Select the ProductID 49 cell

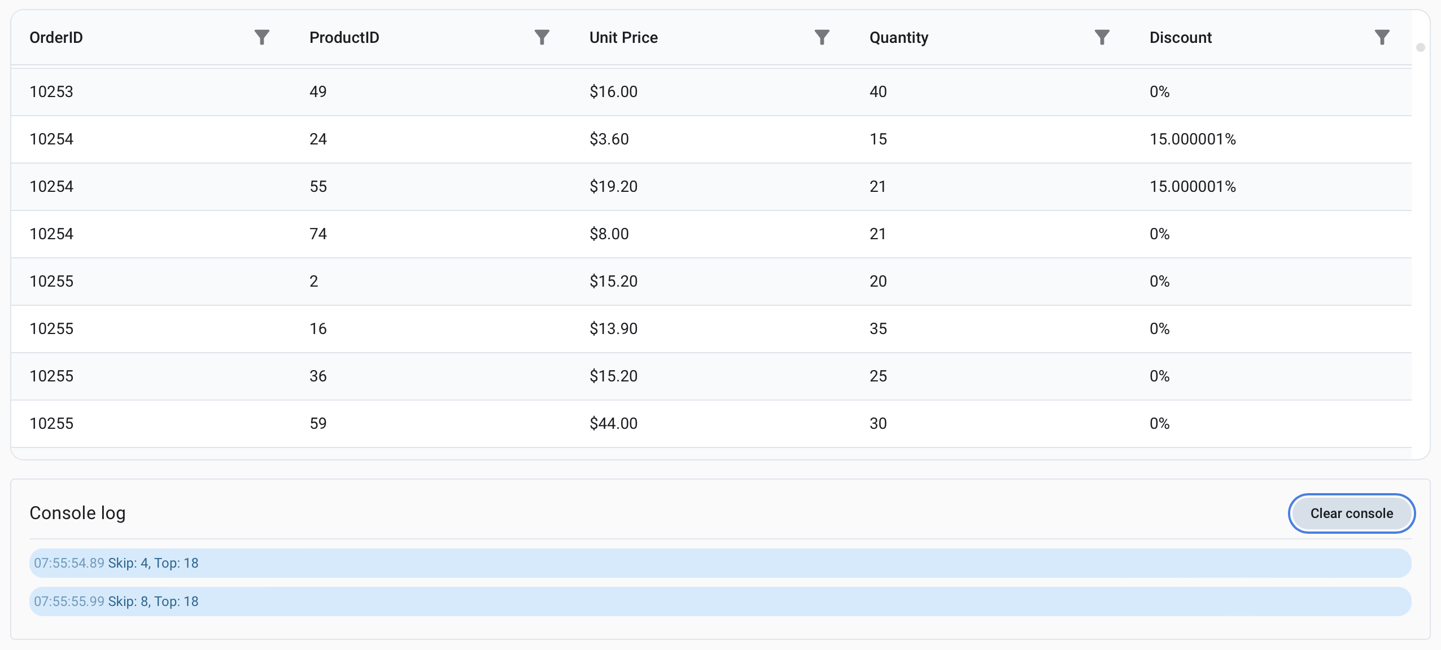tap(431, 92)
